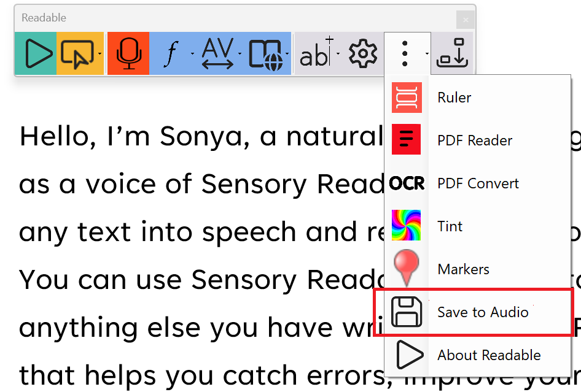Click the rainbow Tint icon
This screenshot has height=392, width=581.
pos(407,226)
